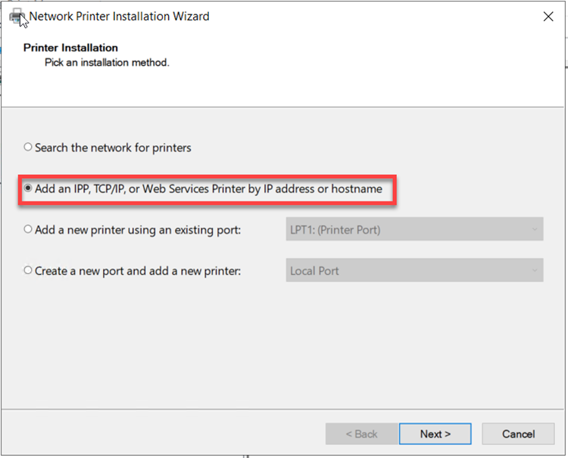Click the Pick an installation method text
The image size is (568, 458).
coord(107,63)
